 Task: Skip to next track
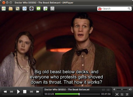31,92
